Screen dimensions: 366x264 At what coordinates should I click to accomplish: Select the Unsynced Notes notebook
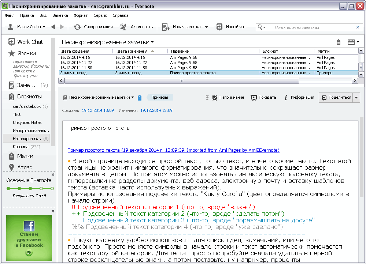coord(27,122)
